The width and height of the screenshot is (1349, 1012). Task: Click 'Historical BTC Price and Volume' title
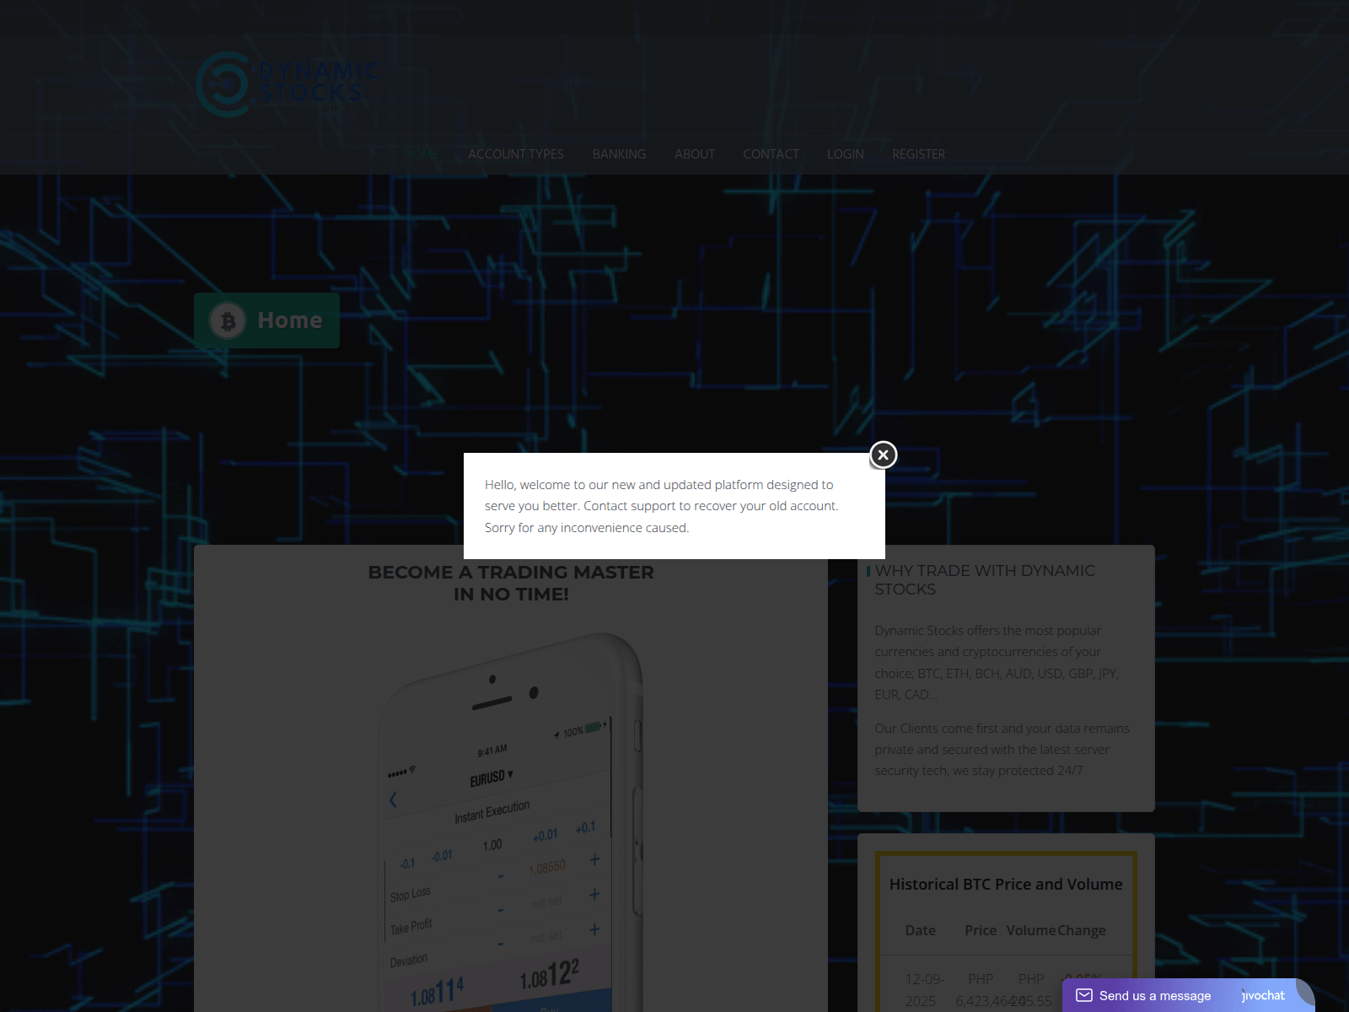point(1006,884)
